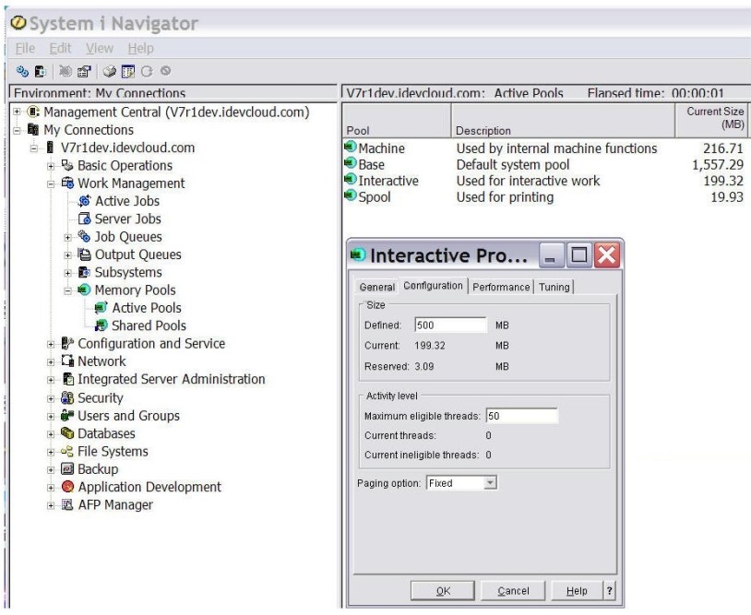This screenshot has height=615, width=751.
Task: Select the Shared Pools tree icon
Action: tap(101, 325)
